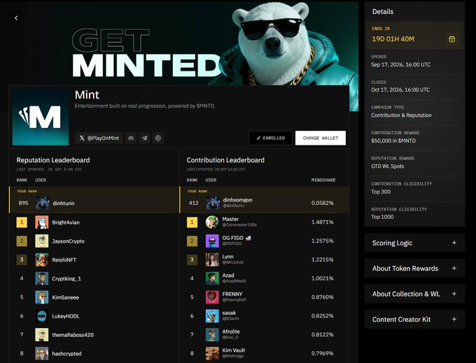
Task: Open the Telegram icon link
Action: coord(144,138)
